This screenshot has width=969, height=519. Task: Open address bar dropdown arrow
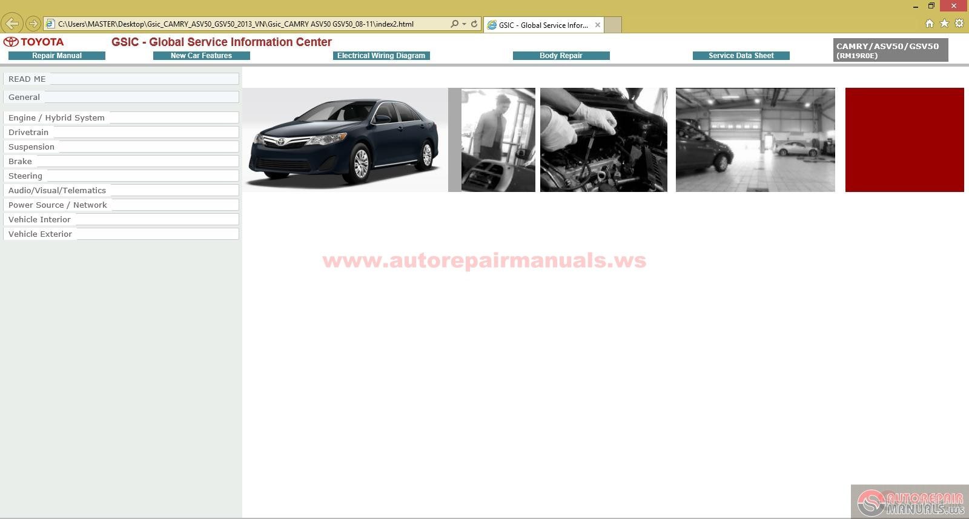(464, 24)
